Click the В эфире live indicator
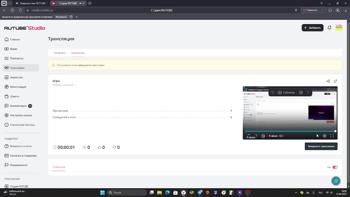The height and width of the screenshot is (197, 350). pyautogui.click(x=272, y=136)
